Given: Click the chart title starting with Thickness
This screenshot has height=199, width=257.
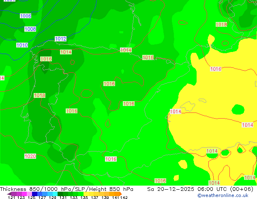Looking at the screenshot, I should [66, 189].
